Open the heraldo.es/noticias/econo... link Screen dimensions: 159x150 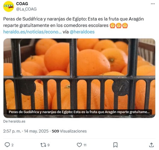(33, 32)
